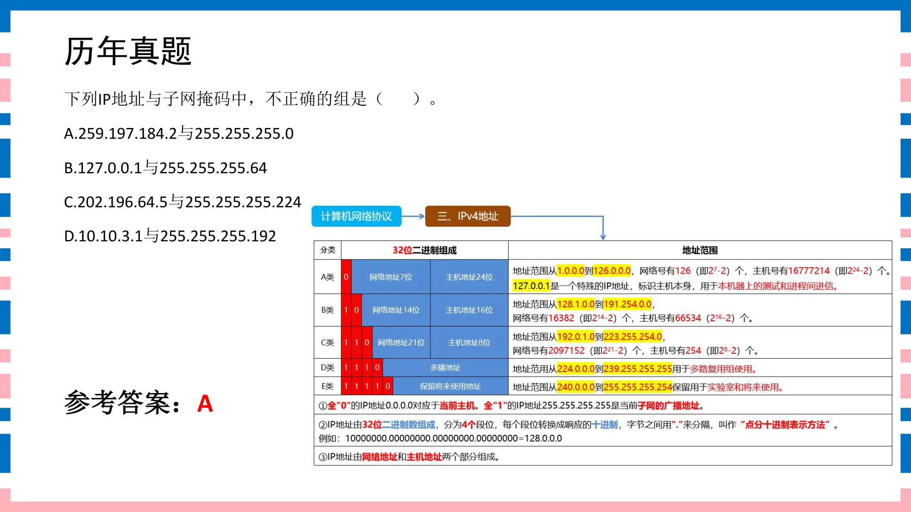
Task: Click the D类 row label
Action: pos(327,368)
